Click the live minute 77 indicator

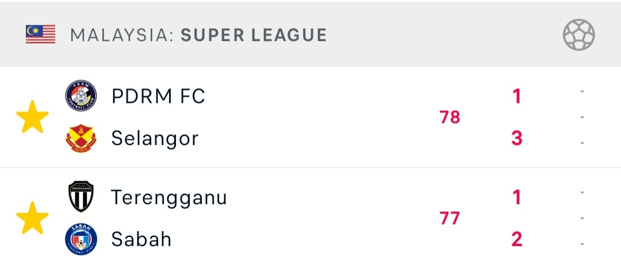[450, 218]
